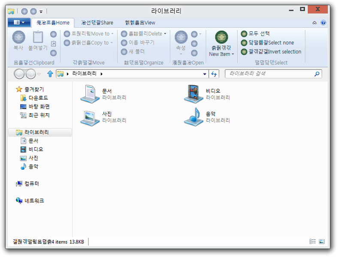338x257 pixels.
Task: Expand the breadcrumb arrow after 라이브러리
Action: click(x=101, y=74)
